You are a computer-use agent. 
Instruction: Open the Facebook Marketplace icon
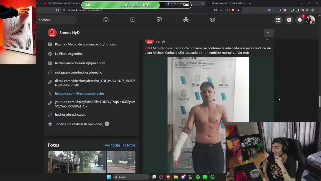tap(159, 20)
